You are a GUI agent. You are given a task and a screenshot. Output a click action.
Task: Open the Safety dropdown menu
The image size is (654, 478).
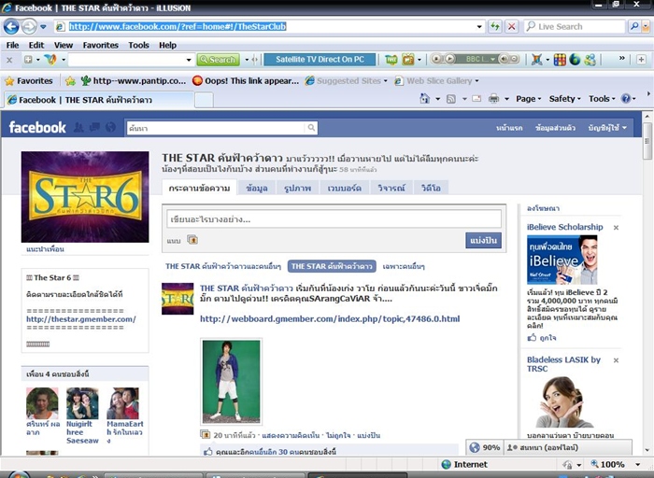564,99
